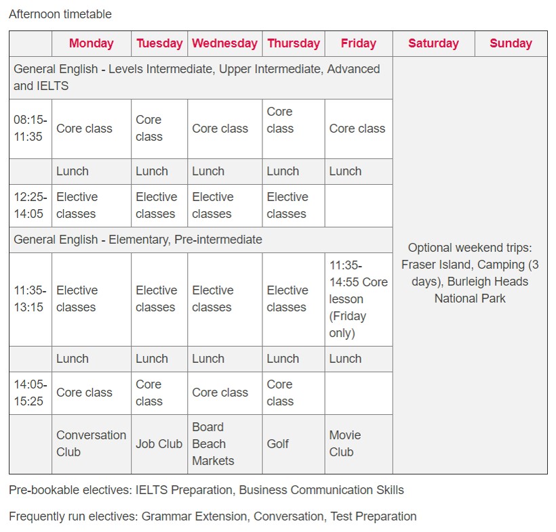Click the Afternoon timetable heading
The height and width of the screenshot is (532, 556).
pyautogui.click(x=60, y=14)
